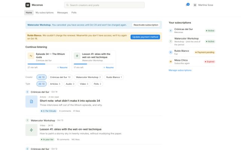Open the notifications bell with badge
This screenshot has height=150, width=241.
tap(188, 5)
